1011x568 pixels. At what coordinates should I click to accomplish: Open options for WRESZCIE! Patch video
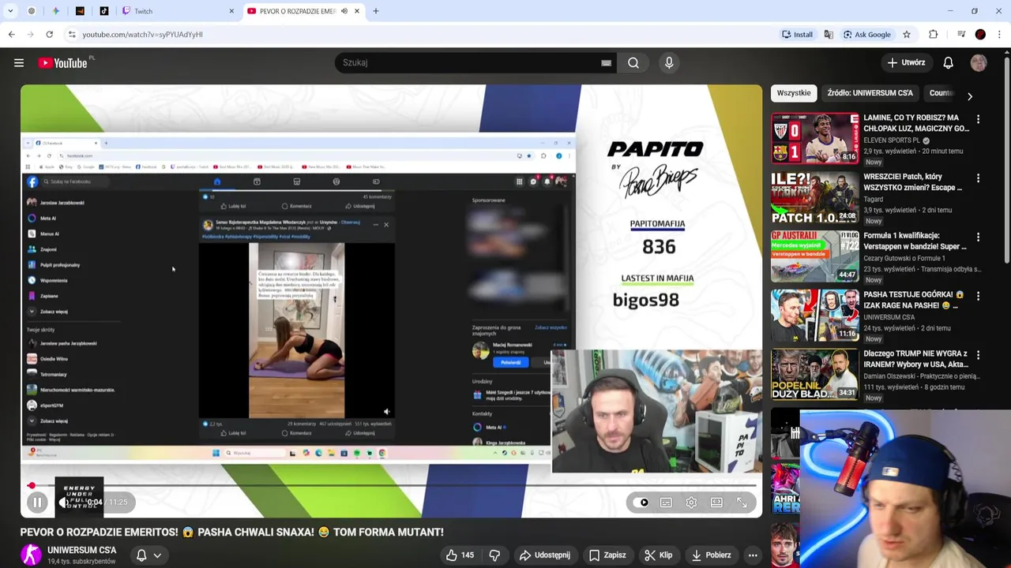tap(978, 178)
